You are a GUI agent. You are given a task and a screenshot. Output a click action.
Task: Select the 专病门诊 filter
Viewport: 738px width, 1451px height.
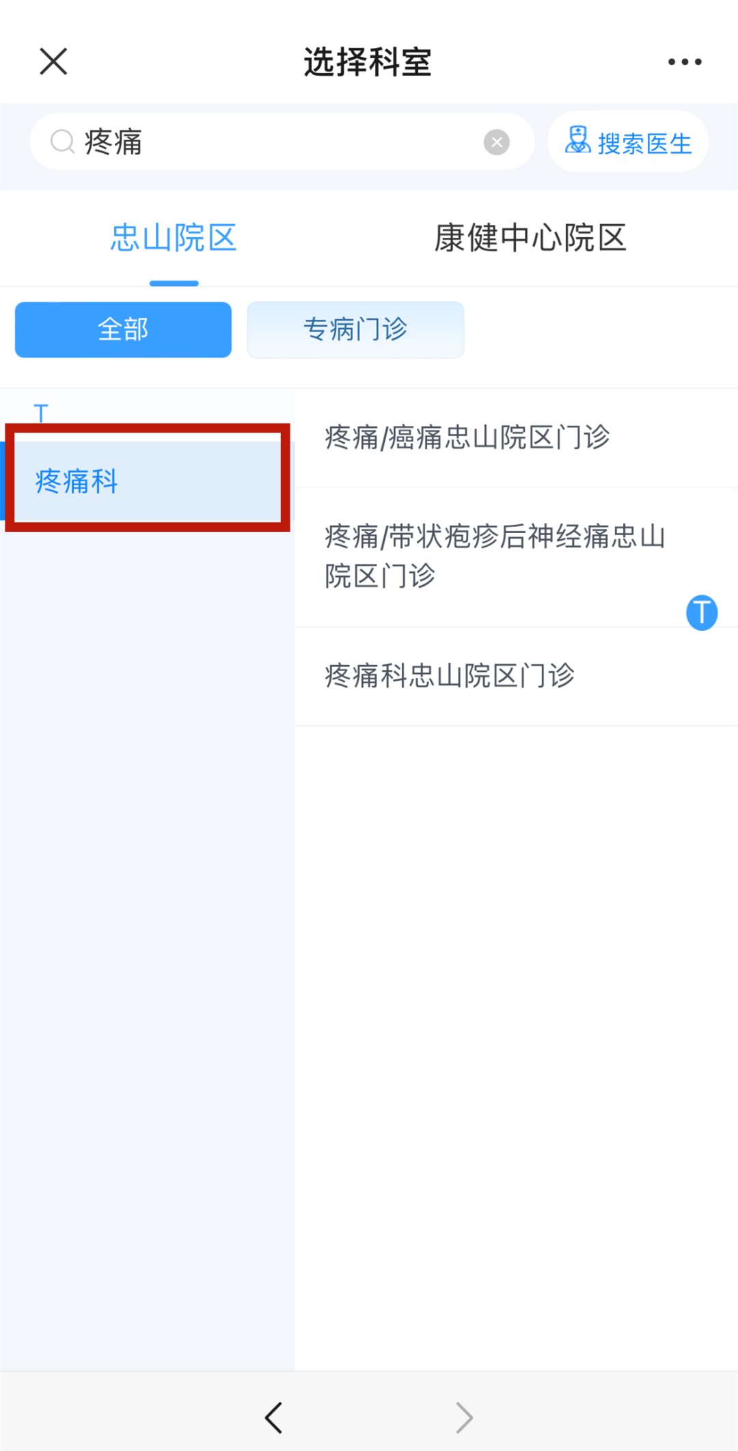tap(355, 329)
